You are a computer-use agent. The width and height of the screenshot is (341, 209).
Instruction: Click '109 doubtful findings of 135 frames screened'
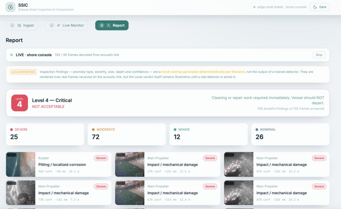pyautogui.click(x=291, y=109)
